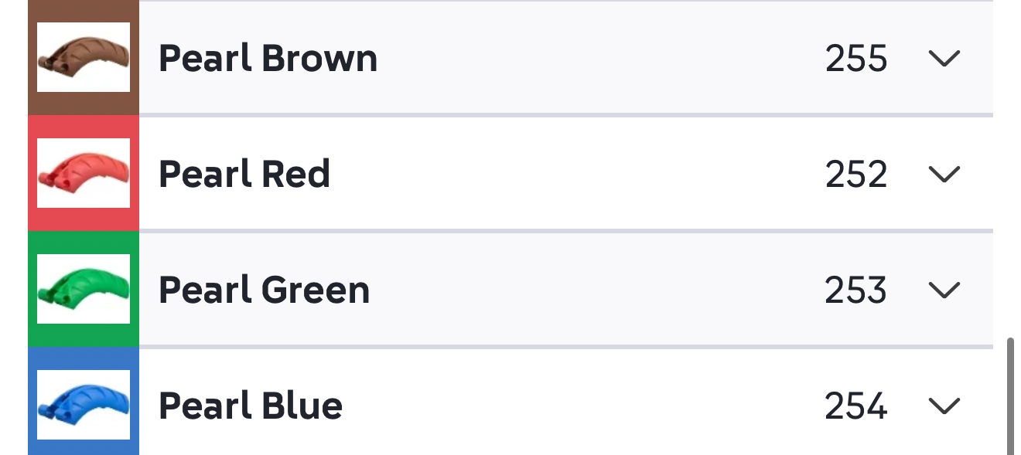Select the Pearl Brown color label
The height and width of the screenshot is (455, 1021).
[268, 59]
